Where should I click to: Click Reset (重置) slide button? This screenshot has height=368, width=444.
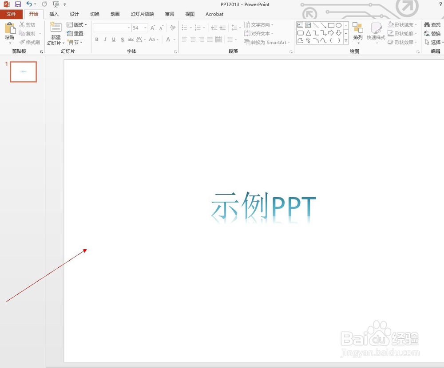[75, 33]
